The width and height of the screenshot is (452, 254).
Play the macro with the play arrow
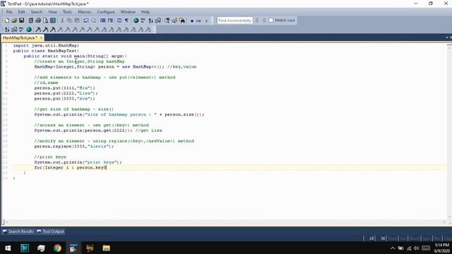[206, 20]
